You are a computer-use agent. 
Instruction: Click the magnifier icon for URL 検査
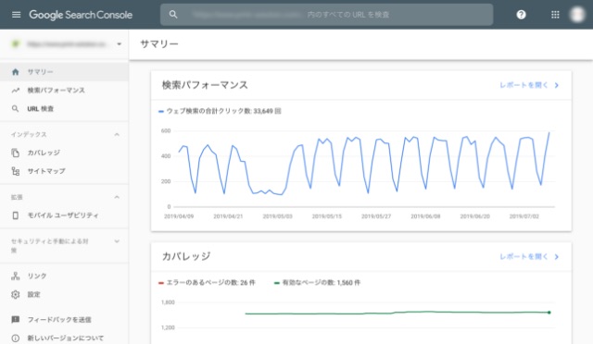click(x=15, y=109)
